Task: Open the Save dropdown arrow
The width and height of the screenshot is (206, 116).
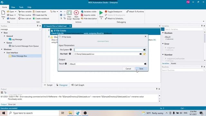Action: click(x=15, y=15)
